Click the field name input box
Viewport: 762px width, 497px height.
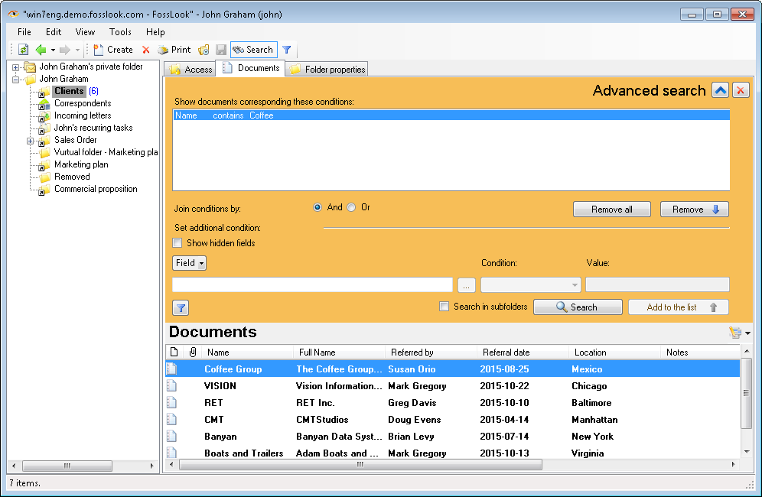coord(312,284)
